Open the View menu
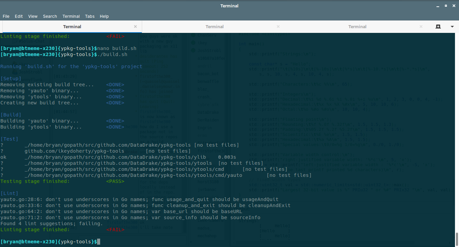This screenshot has height=247, width=459. click(33, 16)
